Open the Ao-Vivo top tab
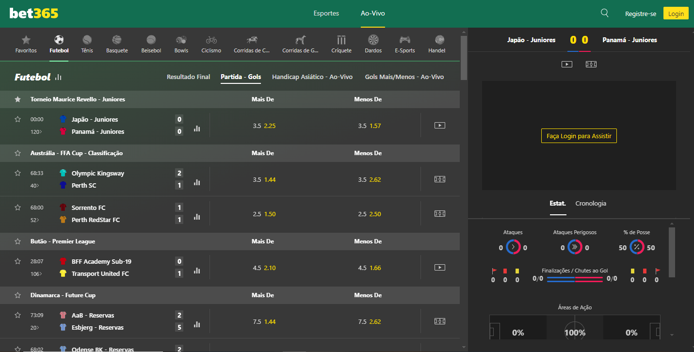The height and width of the screenshot is (352, 694). click(x=373, y=14)
